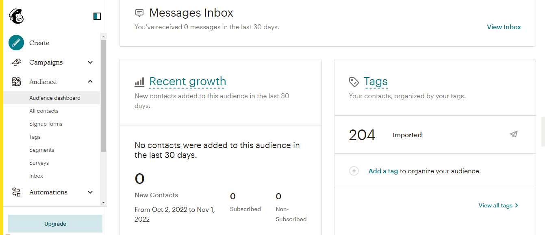Screen dimensions: 545x235
Task: Click the sidebar scroll down arrow
Action: 103,202
